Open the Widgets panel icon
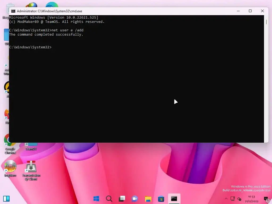Screen dimensions: 272x204 [6, 199]
